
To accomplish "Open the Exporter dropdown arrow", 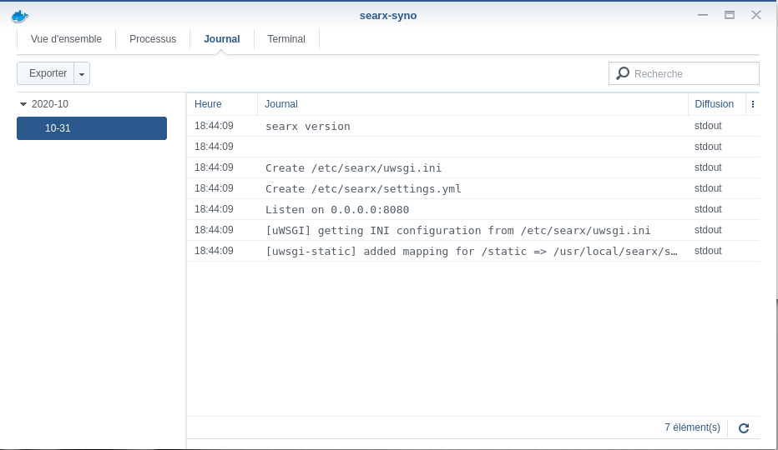I will click(x=82, y=73).
